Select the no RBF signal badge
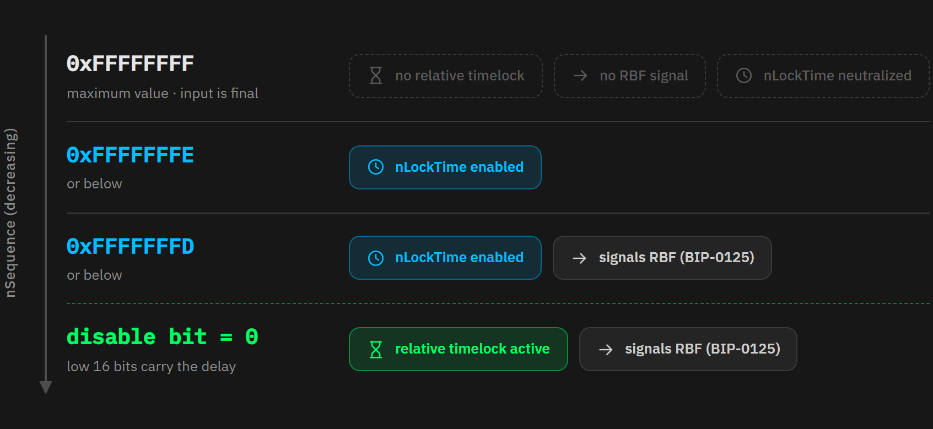This screenshot has height=429, width=933. (x=630, y=76)
